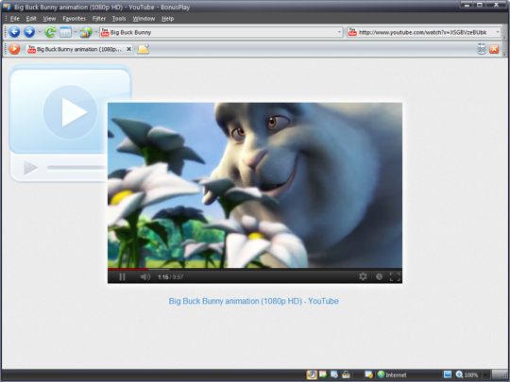This screenshot has height=382, width=510.
Task: Click the trash bin icon on tab bar
Action: point(482,49)
